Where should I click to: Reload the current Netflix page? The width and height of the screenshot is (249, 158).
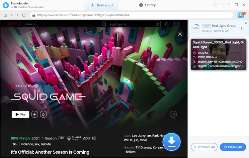24,15
